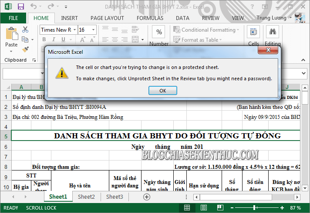310x213 pixels.
Task: Switch to the PAGE LAYOUT tab
Action: coord(107,18)
